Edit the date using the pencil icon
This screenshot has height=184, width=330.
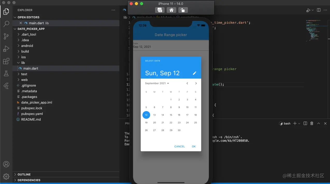(194, 73)
